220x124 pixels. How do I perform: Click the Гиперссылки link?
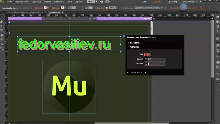(x=127, y=8)
